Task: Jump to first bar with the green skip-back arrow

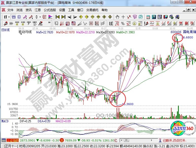Action: (57, 17)
